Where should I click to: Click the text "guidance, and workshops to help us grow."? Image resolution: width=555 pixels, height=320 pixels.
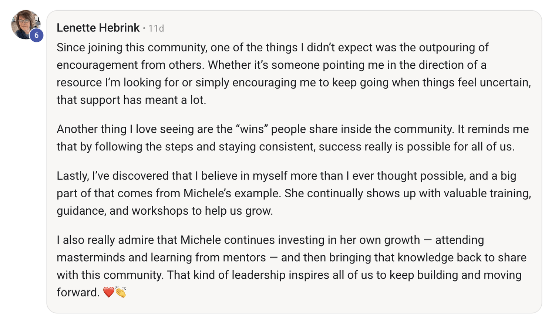(x=165, y=211)
